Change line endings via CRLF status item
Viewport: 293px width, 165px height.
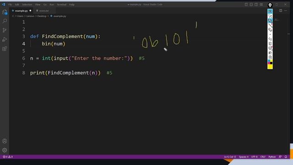click(x=263, y=157)
